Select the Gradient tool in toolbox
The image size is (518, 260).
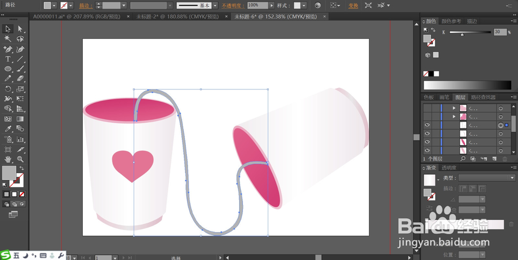pos(20,119)
